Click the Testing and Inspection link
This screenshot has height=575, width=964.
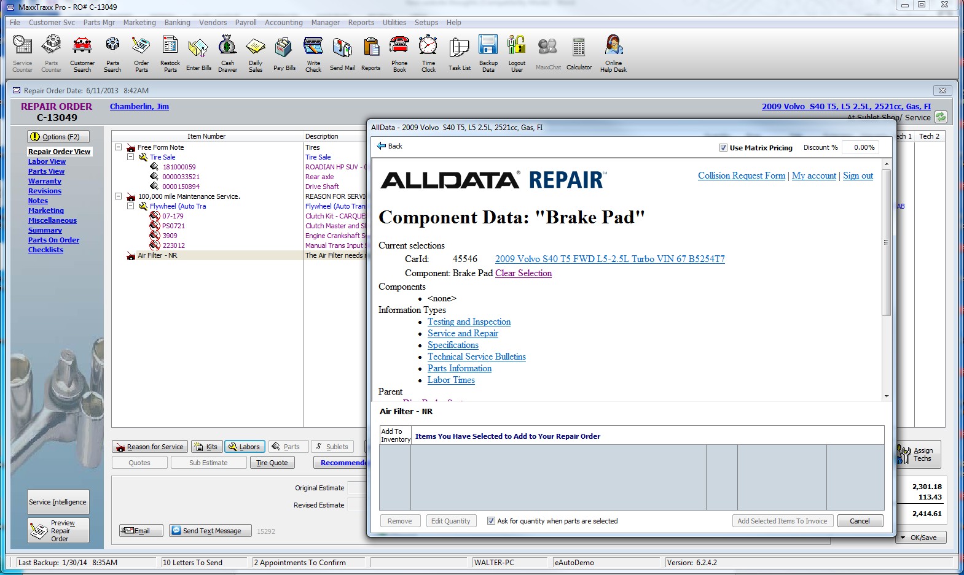(469, 322)
